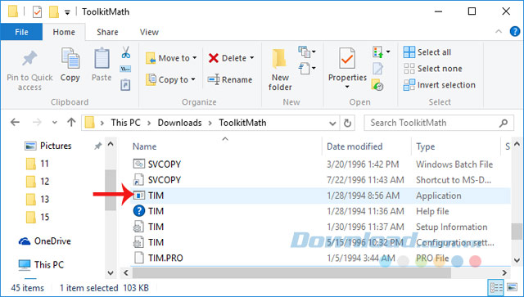Sort files by Name column header
The height and width of the screenshot is (297, 524).
point(144,146)
